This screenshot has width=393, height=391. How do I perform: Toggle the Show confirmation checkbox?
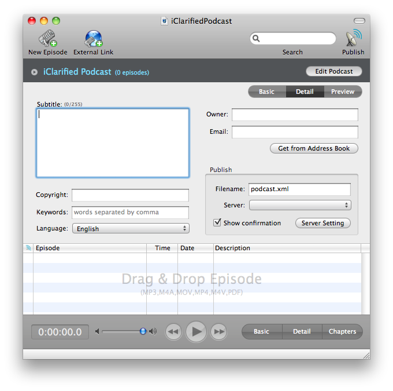(x=217, y=223)
